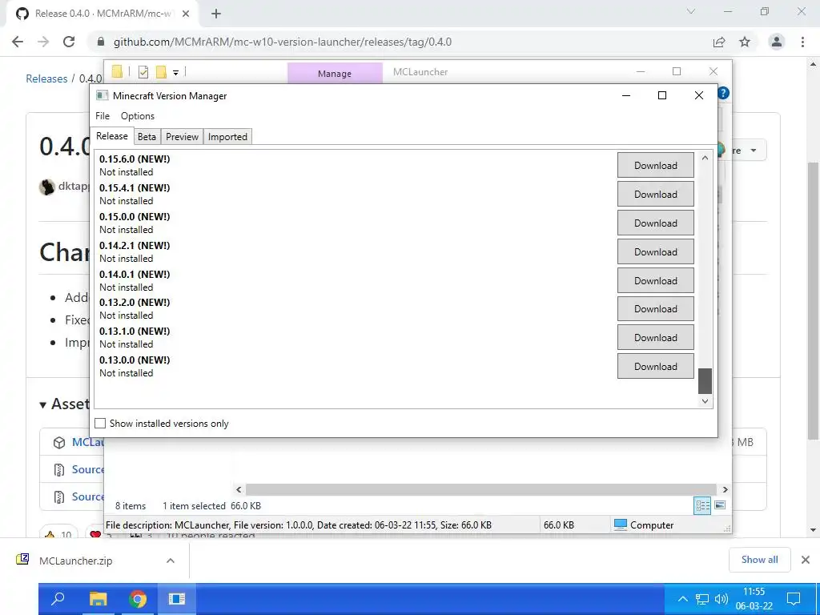Viewport: 820px width, 615px height.
Task: Click the Explorer horizontal scrollbar track
Action: pyautogui.click(x=481, y=489)
